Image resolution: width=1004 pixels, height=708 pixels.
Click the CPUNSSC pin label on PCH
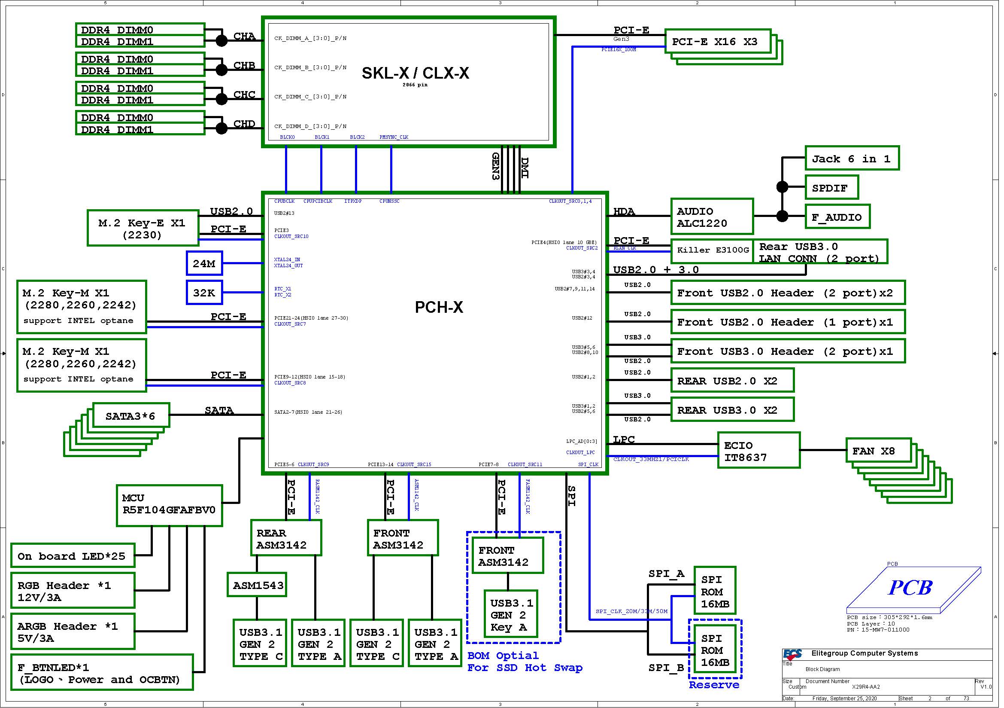pos(389,201)
